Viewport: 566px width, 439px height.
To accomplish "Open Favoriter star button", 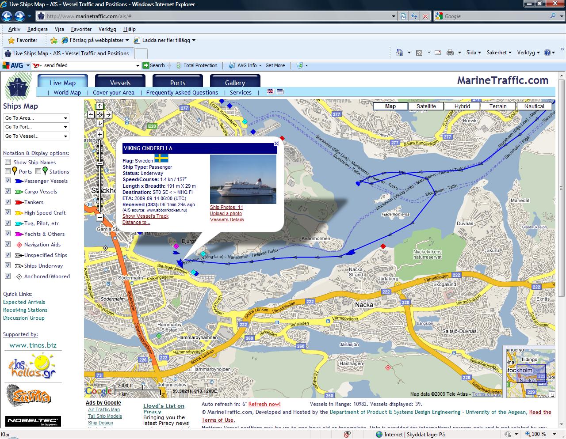I will (x=23, y=40).
